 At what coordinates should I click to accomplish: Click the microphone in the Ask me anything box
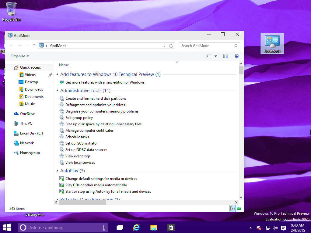pos(103,227)
